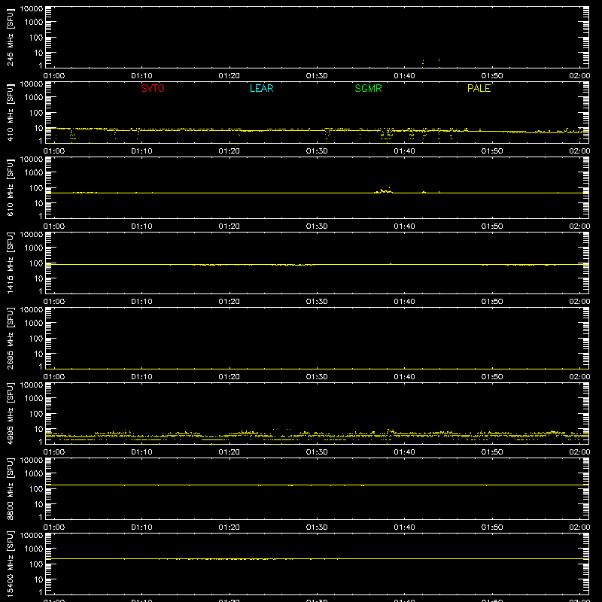
Task: Click 01:20 time label under 610 MHz panel
Action: [230, 227]
